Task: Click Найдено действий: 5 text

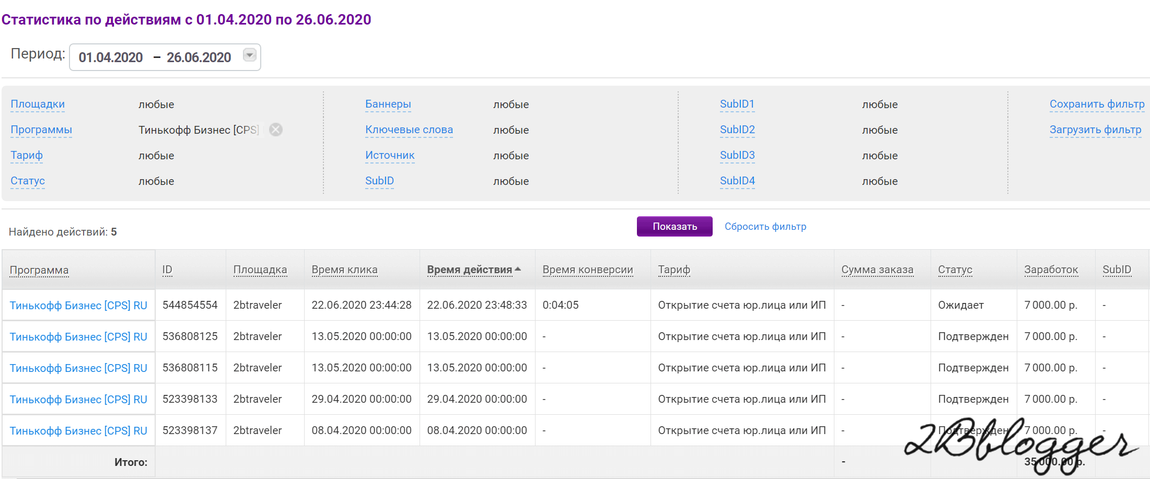Action: pos(63,231)
